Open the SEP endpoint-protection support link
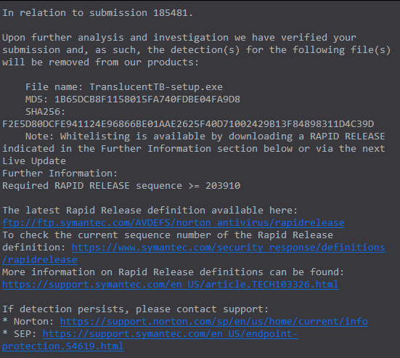 tap(171, 334)
